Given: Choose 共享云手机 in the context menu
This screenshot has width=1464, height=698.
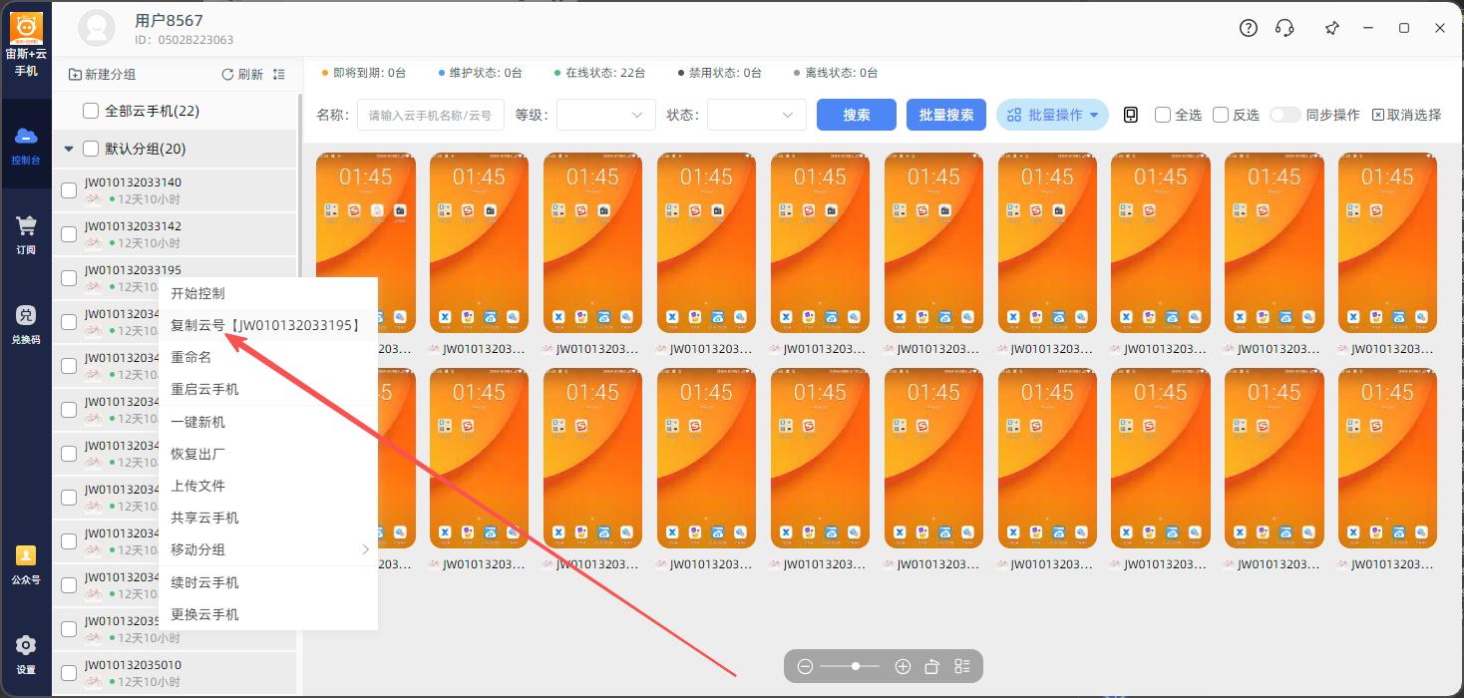Looking at the screenshot, I should [x=268, y=518].
